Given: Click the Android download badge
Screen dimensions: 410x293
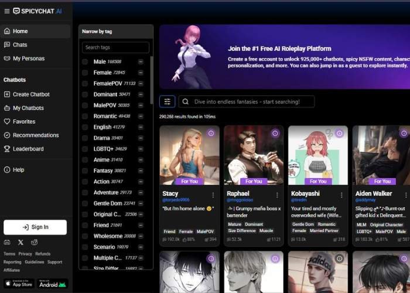Looking at the screenshot, I should point(53,284).
